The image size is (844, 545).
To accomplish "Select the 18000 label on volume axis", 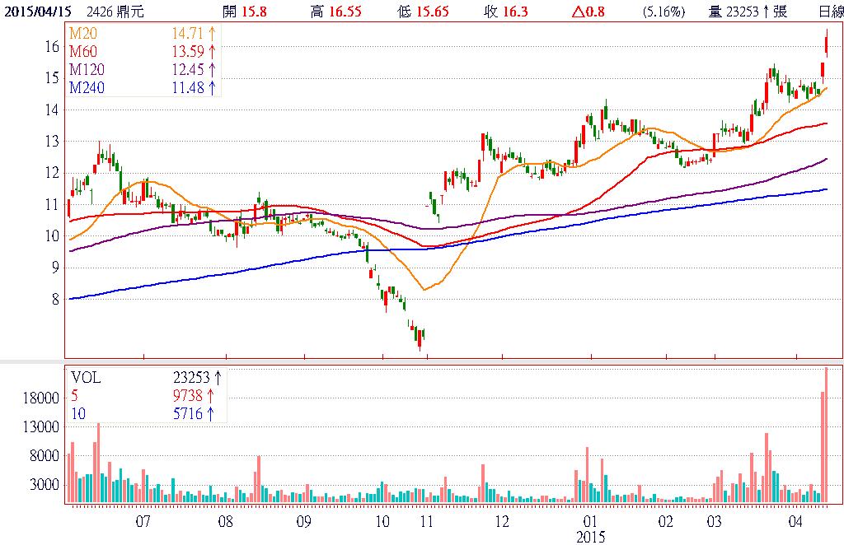I will tap(42, 398).
